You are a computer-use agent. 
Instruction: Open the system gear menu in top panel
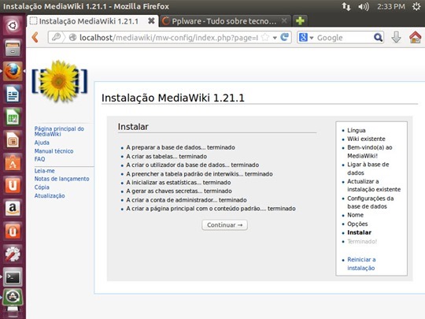tap(416, 6)
